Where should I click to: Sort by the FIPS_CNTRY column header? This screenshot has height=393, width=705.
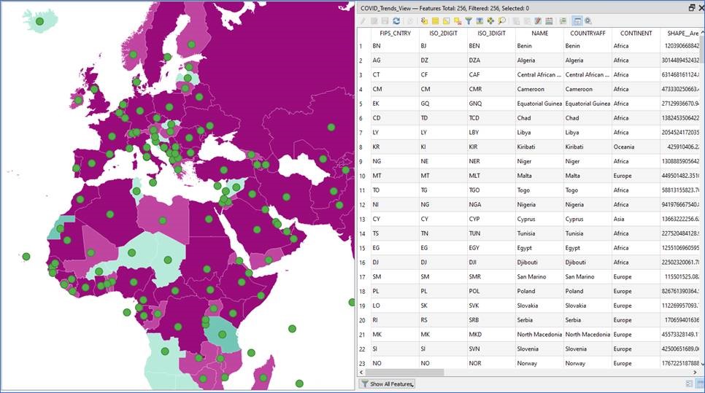395,34
